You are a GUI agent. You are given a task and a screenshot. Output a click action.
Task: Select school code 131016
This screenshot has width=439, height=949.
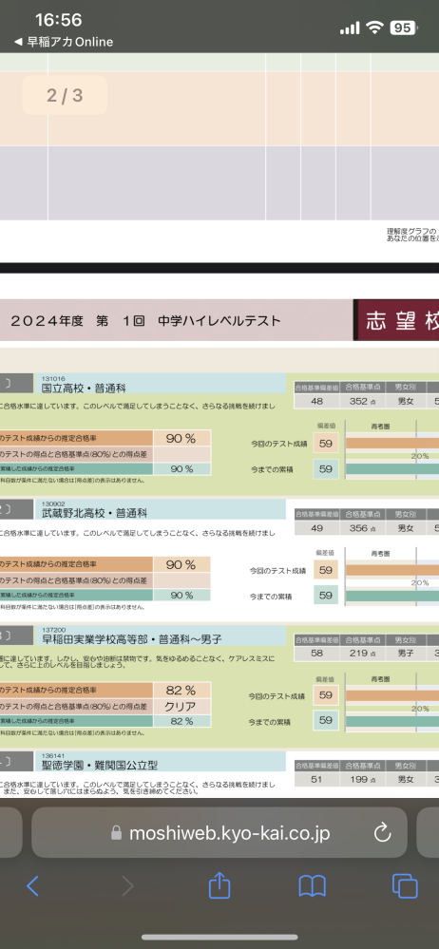point(53,378)
